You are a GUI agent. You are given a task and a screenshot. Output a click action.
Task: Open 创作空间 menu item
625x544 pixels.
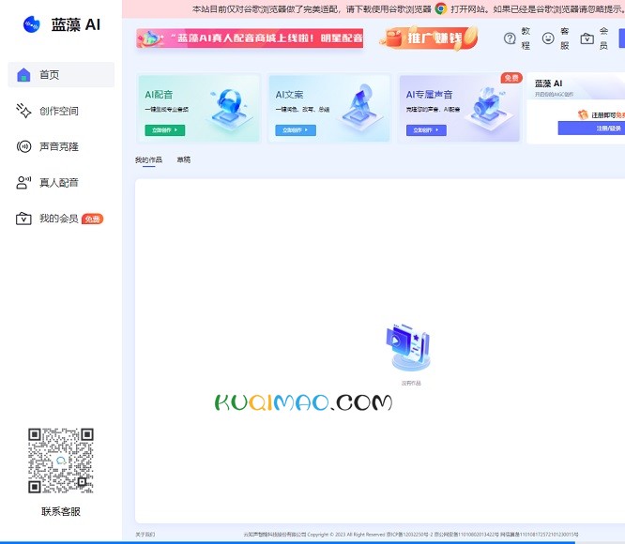(x=61, y=111)
